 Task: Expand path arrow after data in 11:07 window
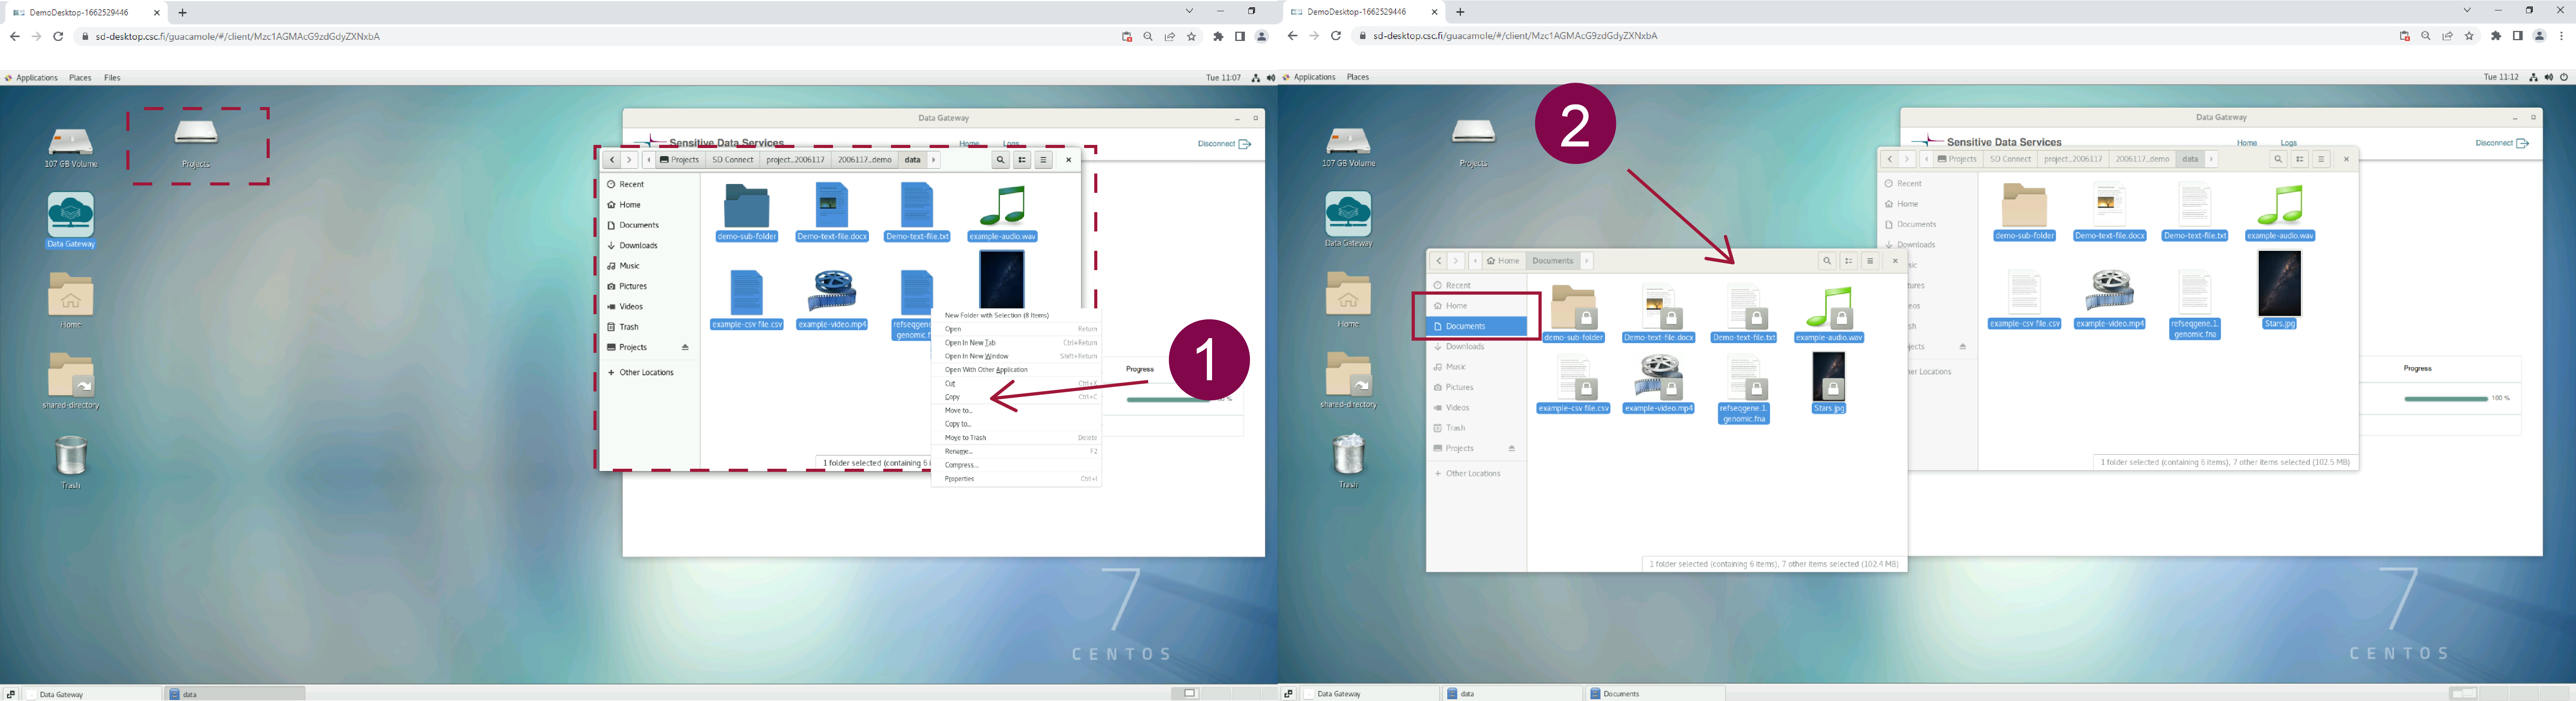coord(934,160)
